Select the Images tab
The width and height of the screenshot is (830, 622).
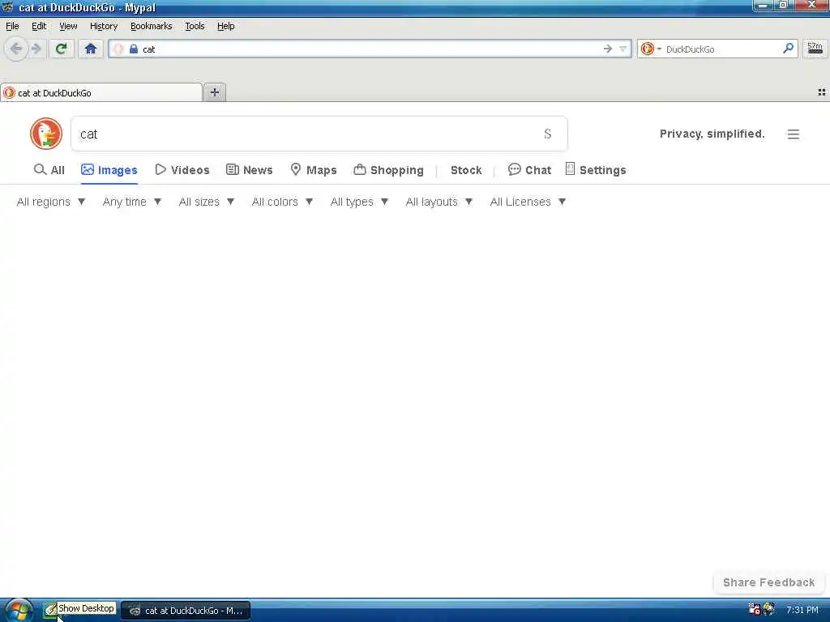[x=109, y=170]
